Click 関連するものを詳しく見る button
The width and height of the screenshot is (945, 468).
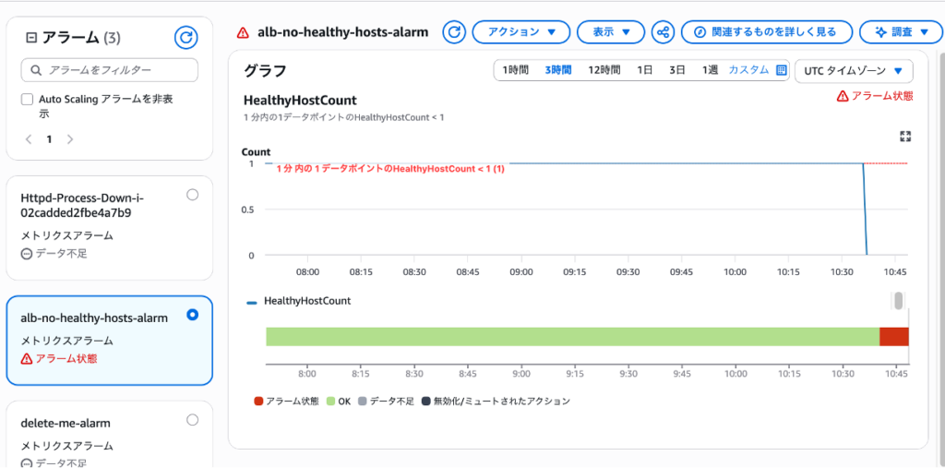[x=767, y=32]
